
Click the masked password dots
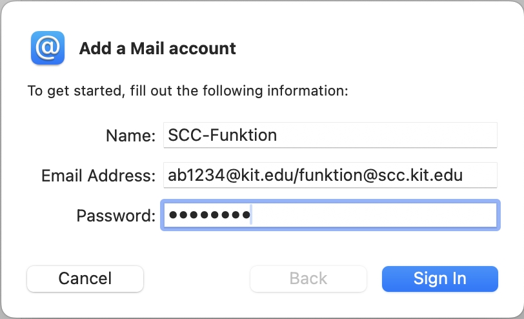click(x=210, y=214)
